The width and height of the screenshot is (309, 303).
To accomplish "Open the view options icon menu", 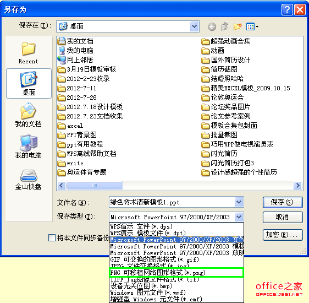I will [x=252, y=26].
